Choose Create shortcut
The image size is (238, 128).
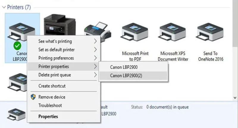64,86
